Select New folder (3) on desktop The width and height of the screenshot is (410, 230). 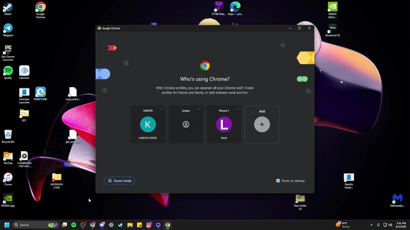click(300, 202)
